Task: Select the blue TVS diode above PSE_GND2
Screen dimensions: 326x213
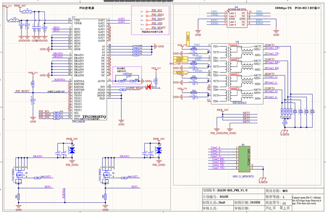Action: pos(159,150)
